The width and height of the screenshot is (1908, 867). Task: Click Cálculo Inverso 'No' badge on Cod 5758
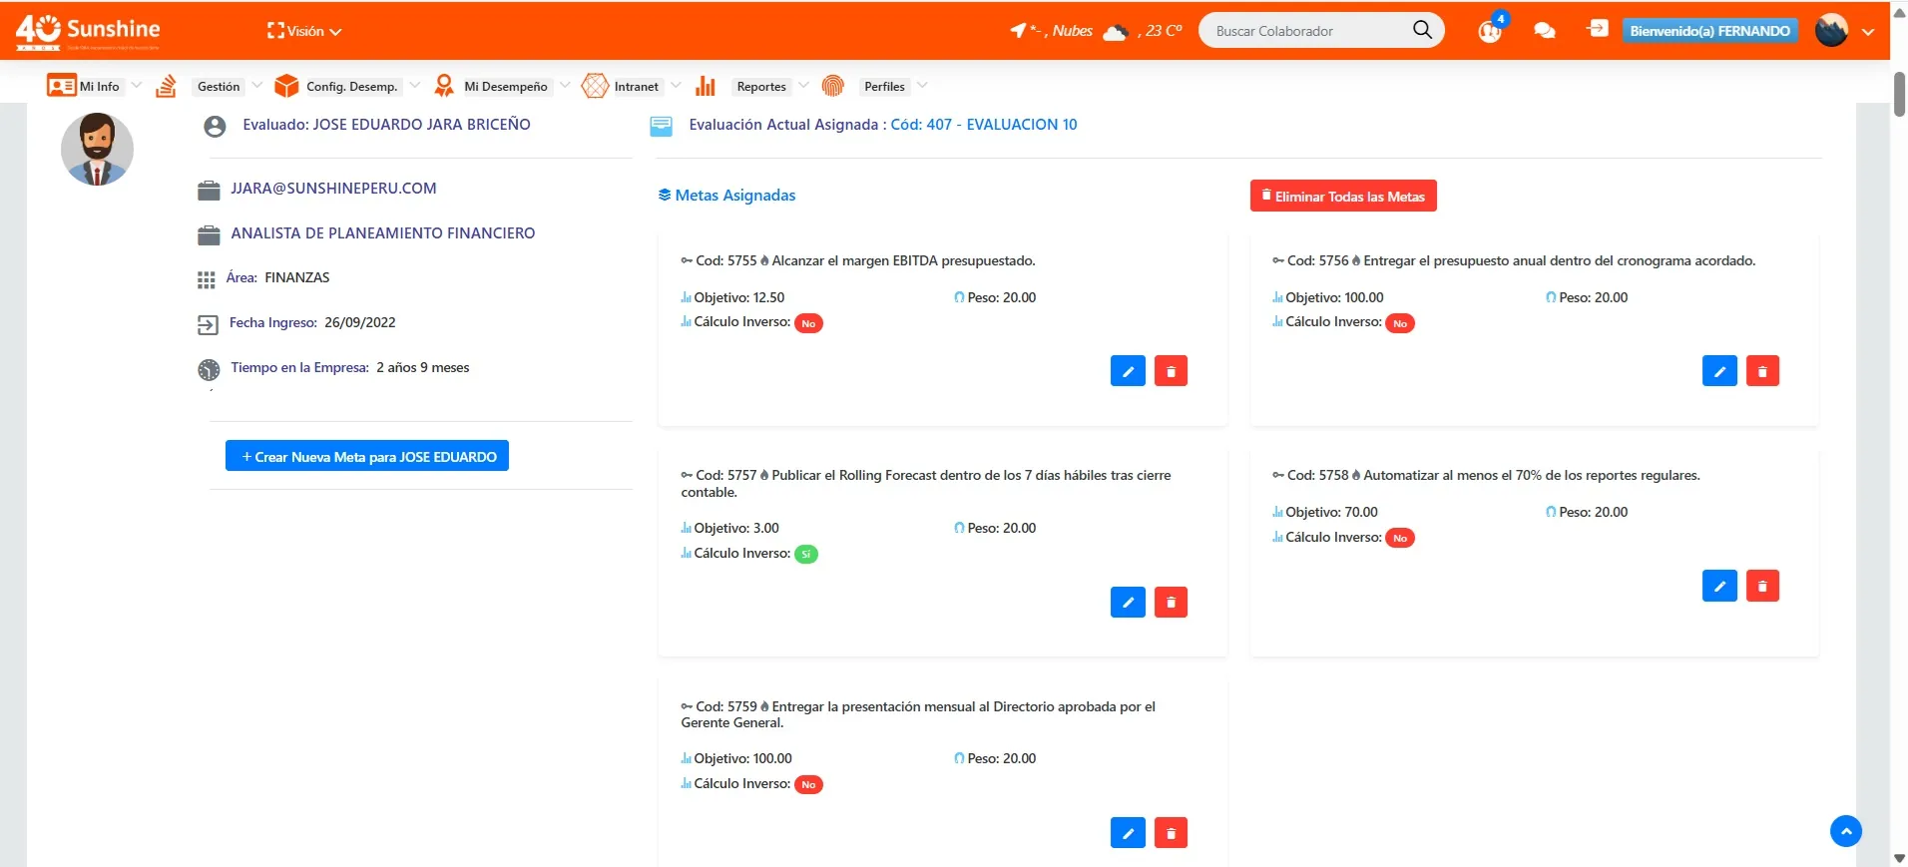click(1400, 538)
